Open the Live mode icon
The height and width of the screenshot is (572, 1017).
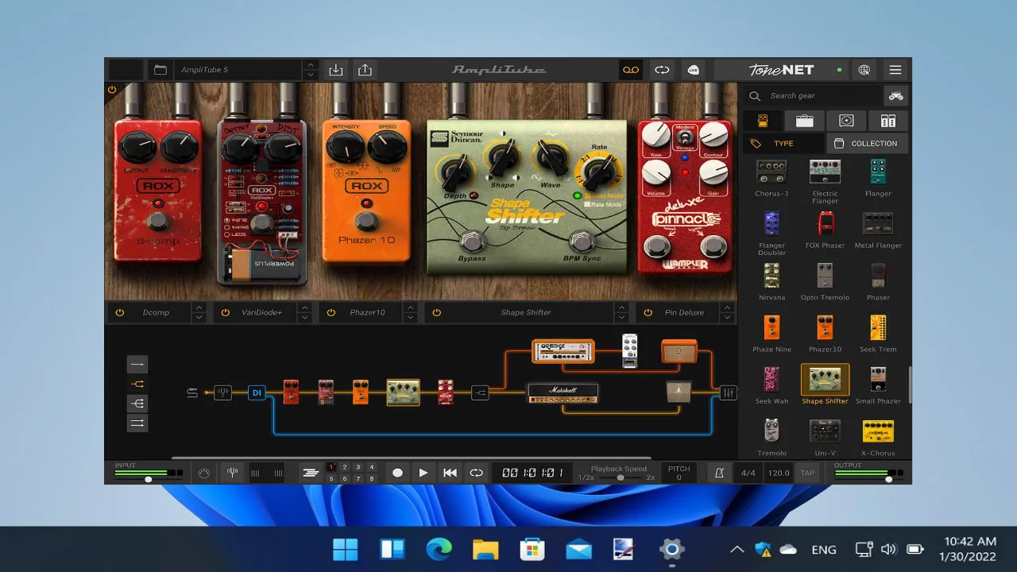694,70
